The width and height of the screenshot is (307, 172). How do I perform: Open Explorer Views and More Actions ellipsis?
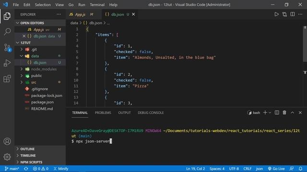point(59,14)
